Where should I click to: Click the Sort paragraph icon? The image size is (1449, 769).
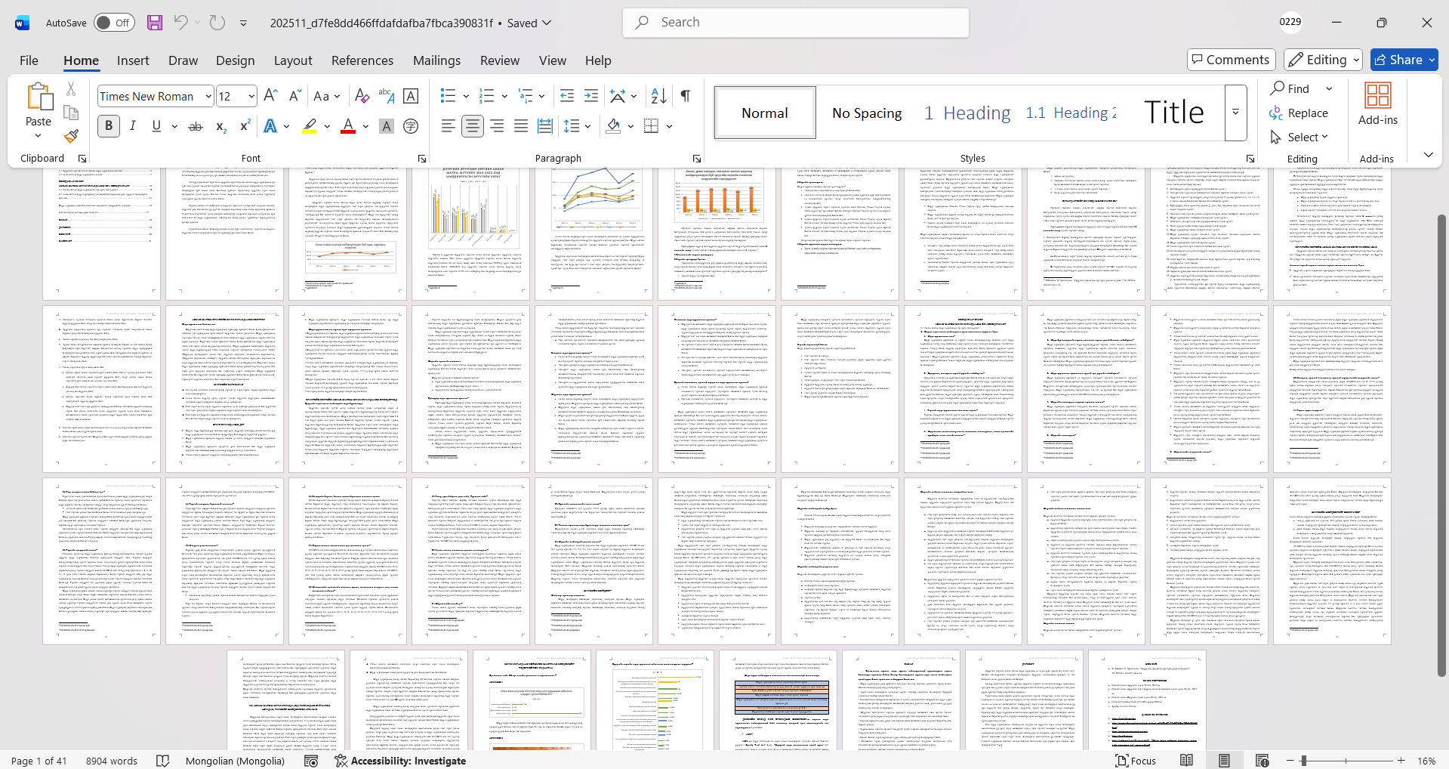pos(658,96)
